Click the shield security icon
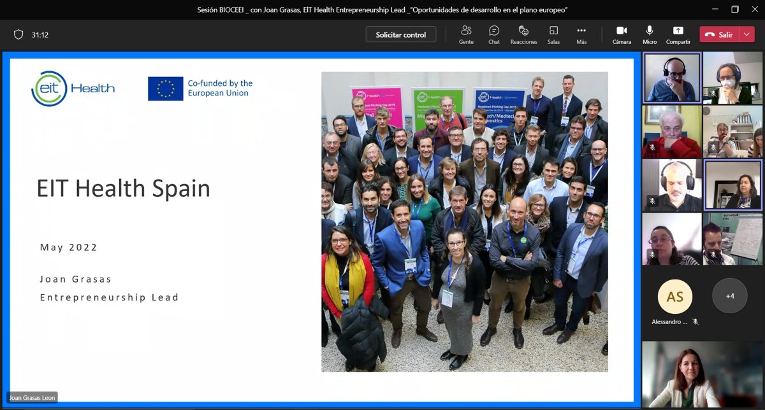The width and height of the screenshot is (765, 410). pos(18,34)
